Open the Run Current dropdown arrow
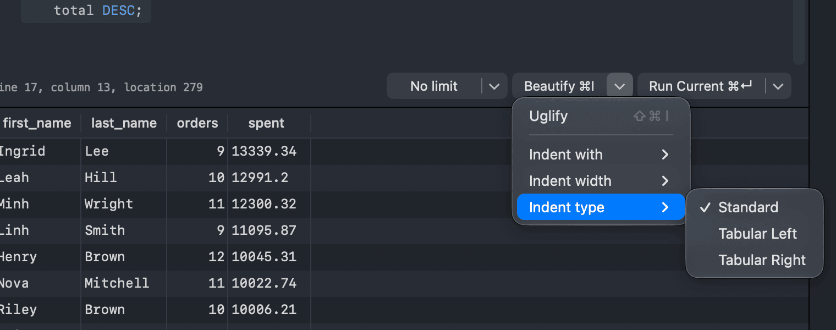The height and width of the screenshot is (330, 836). (778, 86)
